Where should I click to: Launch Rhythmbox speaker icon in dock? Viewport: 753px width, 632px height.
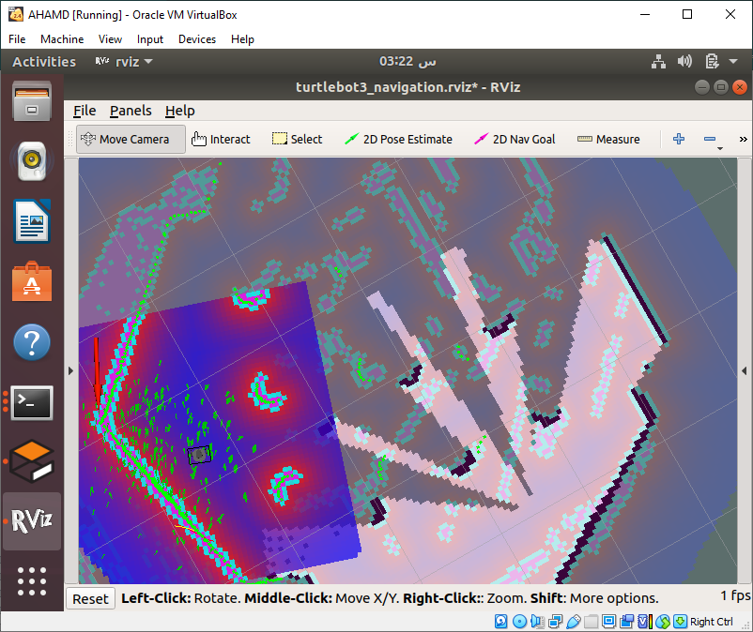click(32, 161)
